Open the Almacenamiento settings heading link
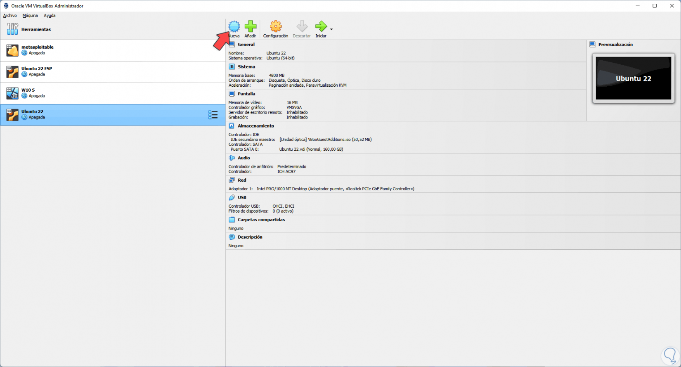The width and height of the screenshot is (681, 367). (x=256, y=126)
